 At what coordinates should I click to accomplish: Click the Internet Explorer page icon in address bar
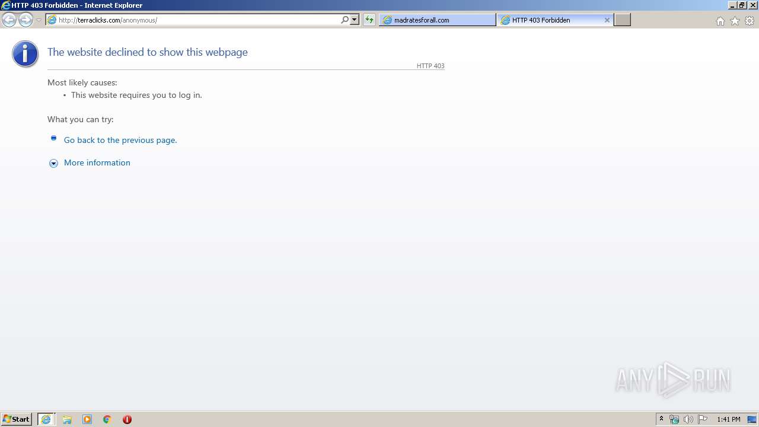52,20
